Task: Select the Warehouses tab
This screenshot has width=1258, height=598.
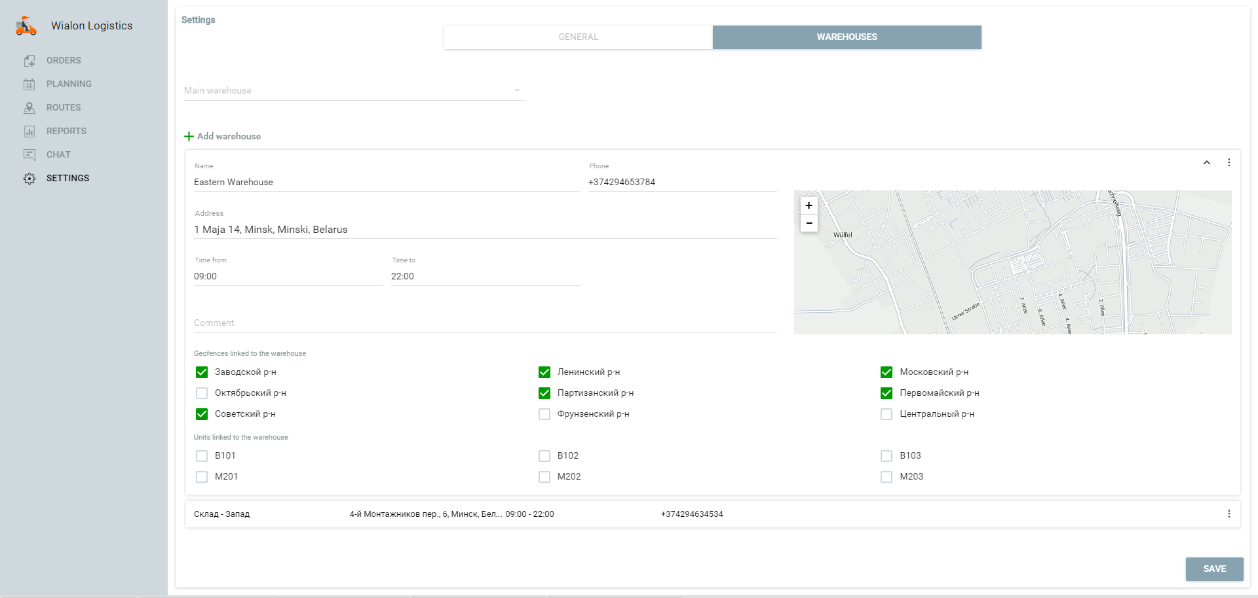Action: click(847, 37)
